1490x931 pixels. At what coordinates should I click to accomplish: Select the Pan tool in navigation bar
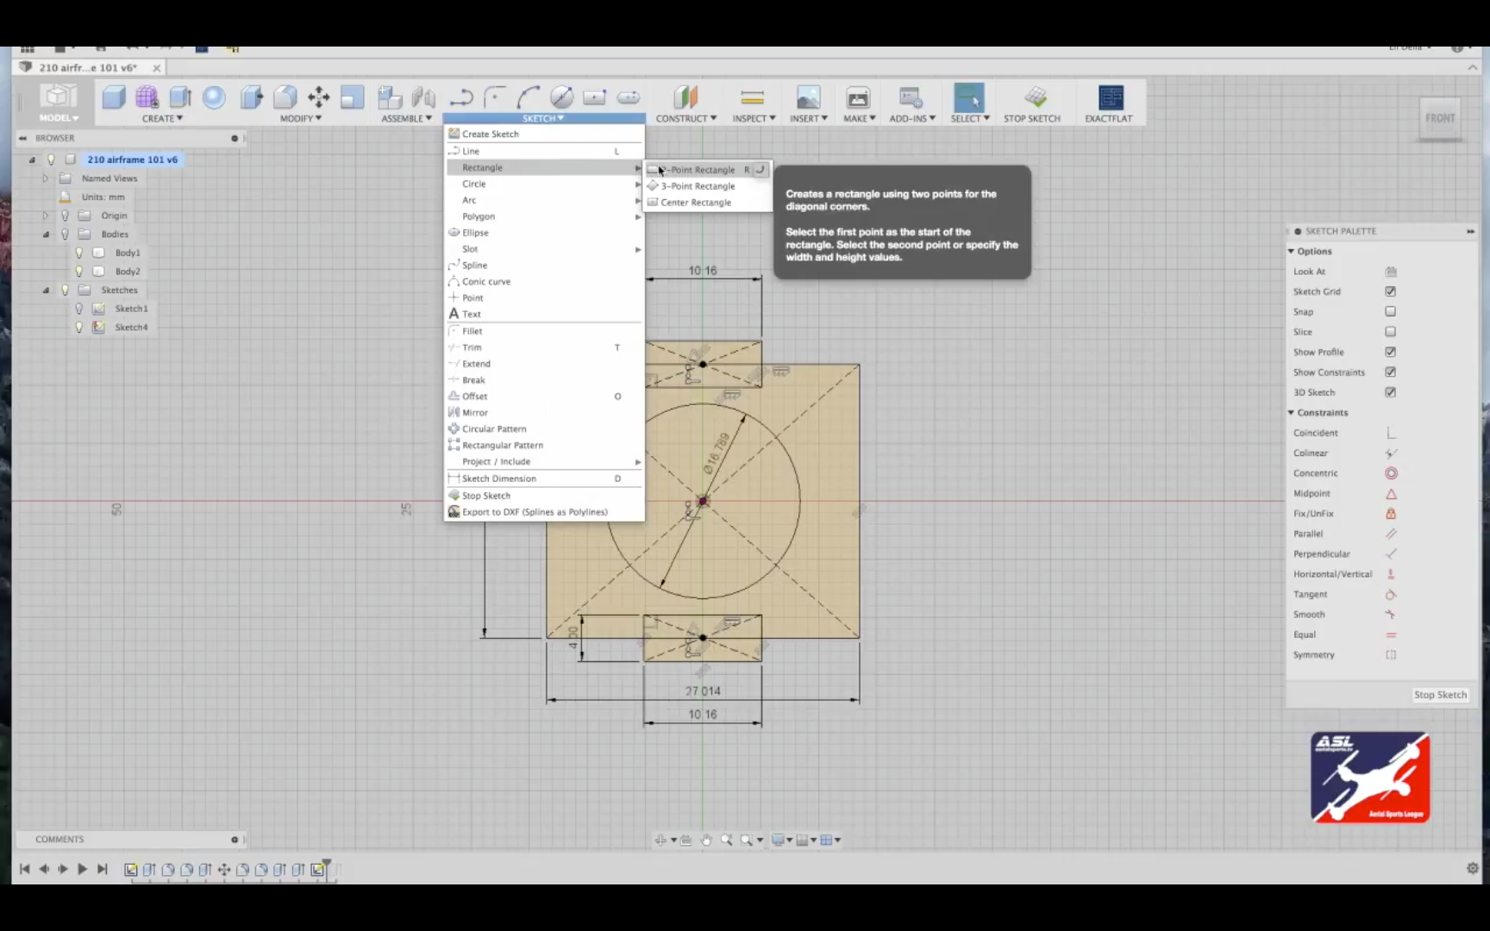click(x=707, y=840)
